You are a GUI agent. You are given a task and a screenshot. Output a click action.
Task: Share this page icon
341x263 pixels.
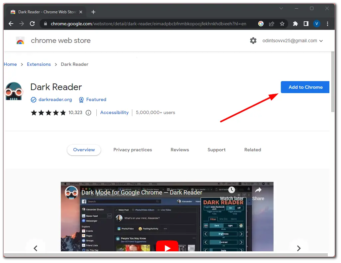pyautogui.click(x=272, y=24)
